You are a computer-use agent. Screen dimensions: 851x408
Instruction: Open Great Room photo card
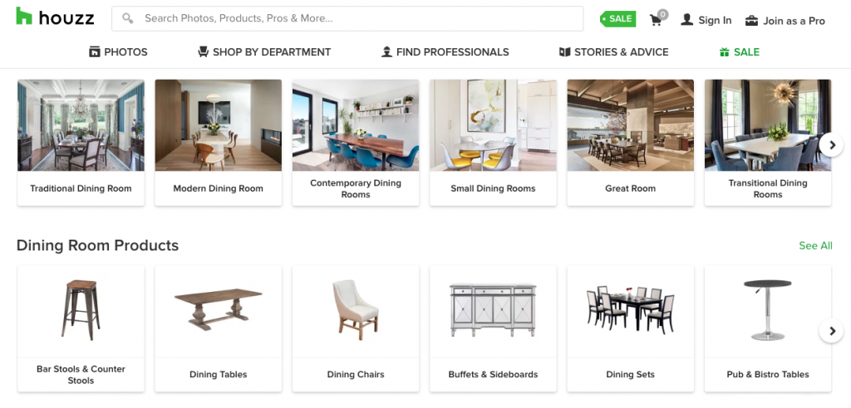(630, 143)
